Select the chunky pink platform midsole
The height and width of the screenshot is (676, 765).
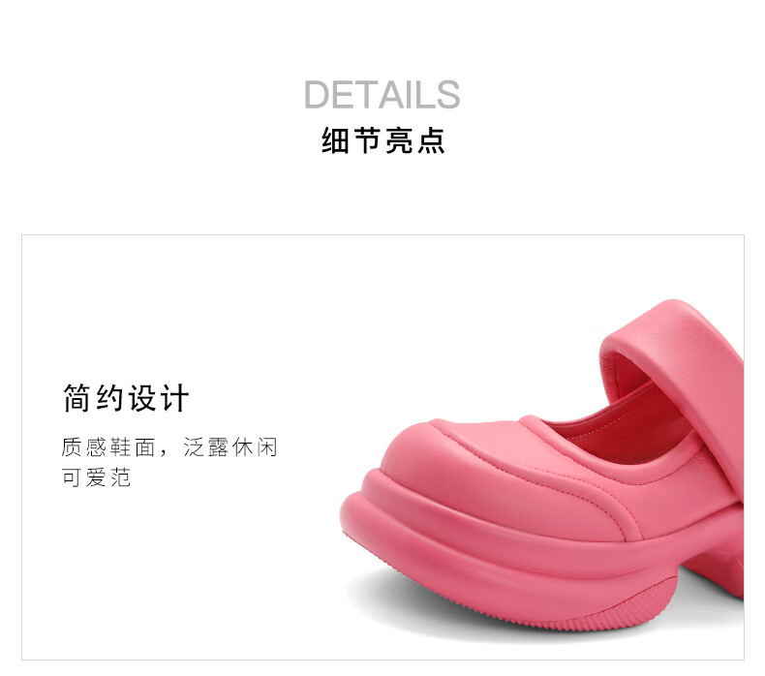coord(488,546)
